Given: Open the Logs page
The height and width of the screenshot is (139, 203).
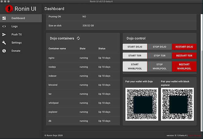Looking at the screenshot, I should [x=21, y=26].
